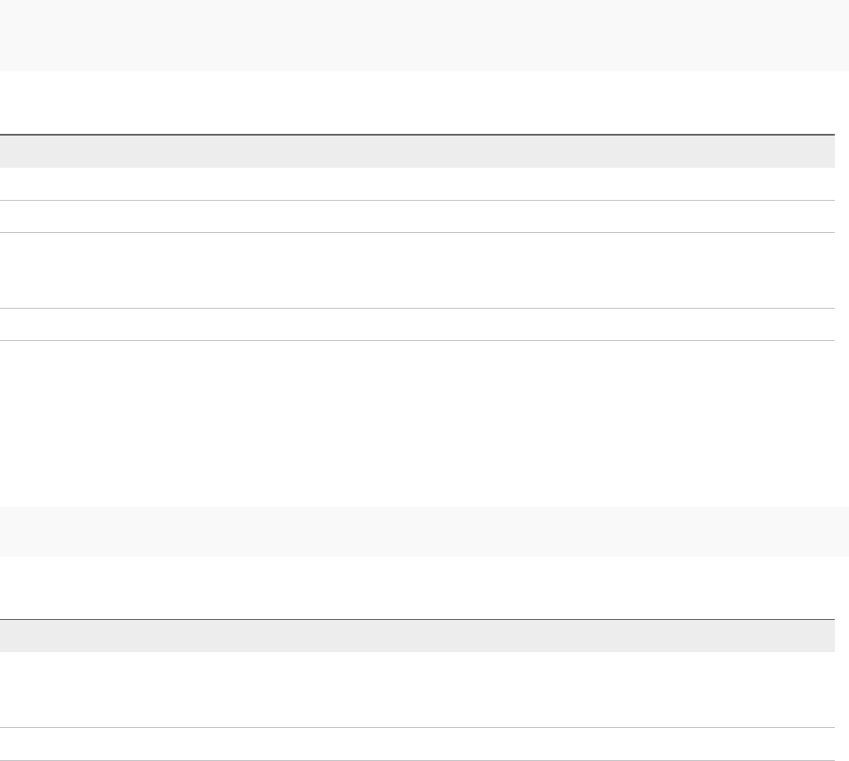Select the tall first row of the lower table

(x=417, y=690)
